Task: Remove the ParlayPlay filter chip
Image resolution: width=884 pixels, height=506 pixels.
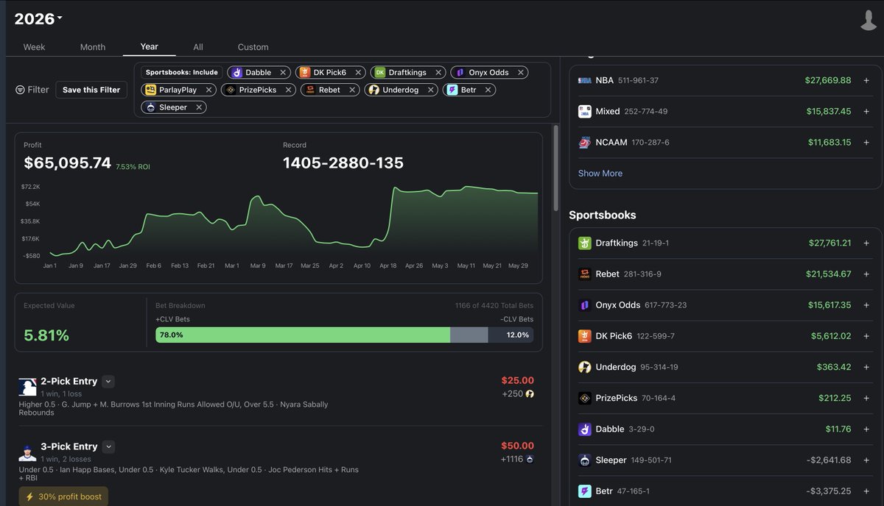Action: [208, 90]
